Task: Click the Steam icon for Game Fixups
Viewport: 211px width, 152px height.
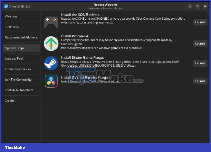Action: (x=51, y=62)
